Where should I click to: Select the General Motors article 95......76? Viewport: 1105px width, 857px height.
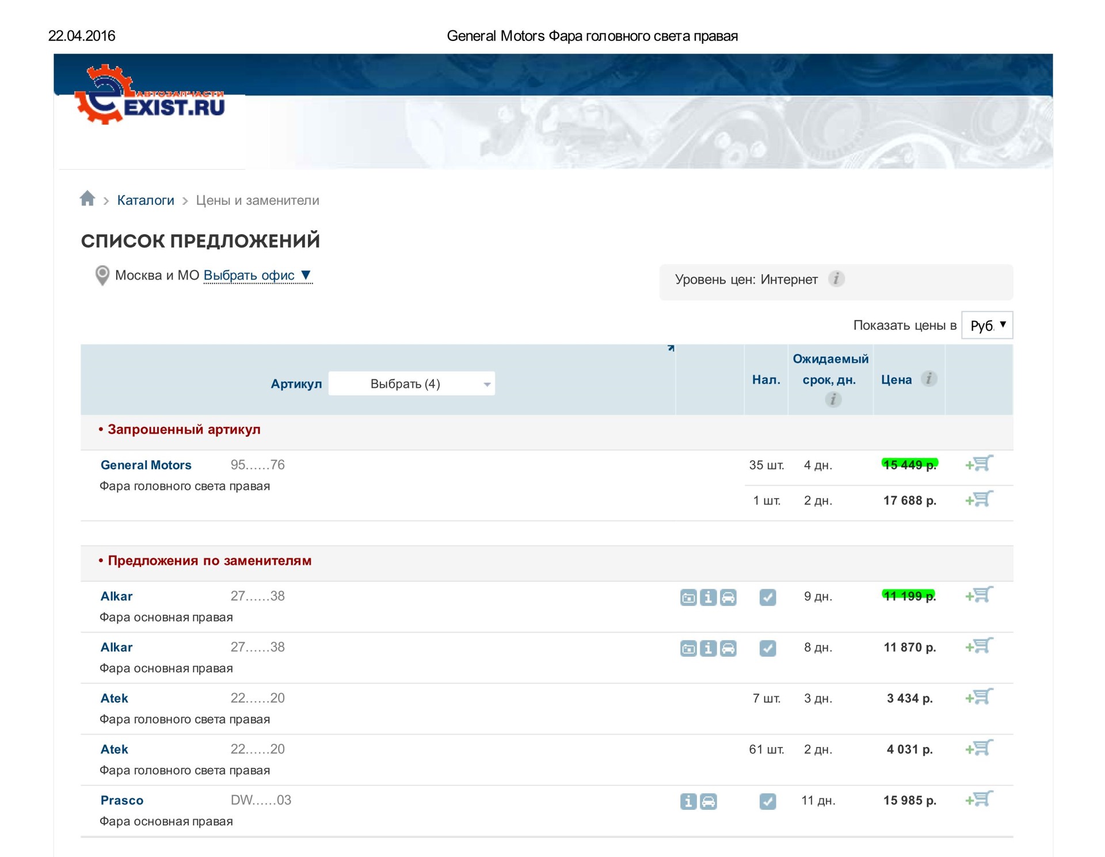257,465
